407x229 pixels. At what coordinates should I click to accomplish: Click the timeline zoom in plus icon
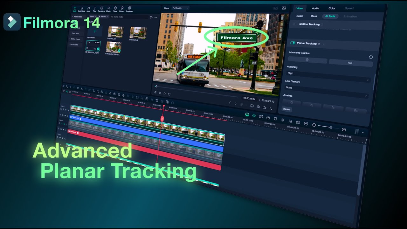coord(344,129)
